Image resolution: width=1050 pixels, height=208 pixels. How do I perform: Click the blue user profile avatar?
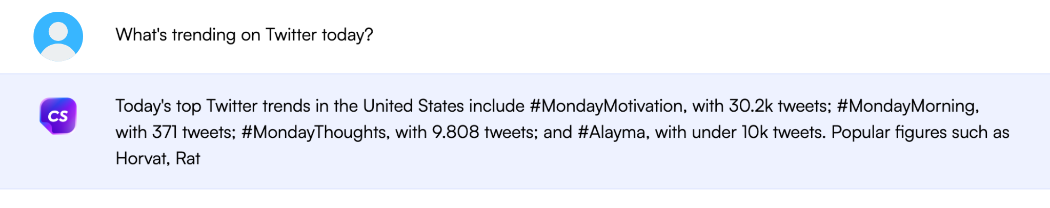(58, 36)
